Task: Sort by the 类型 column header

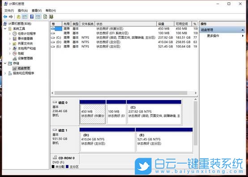Action: pyautogui.click(x=76, y=24)
